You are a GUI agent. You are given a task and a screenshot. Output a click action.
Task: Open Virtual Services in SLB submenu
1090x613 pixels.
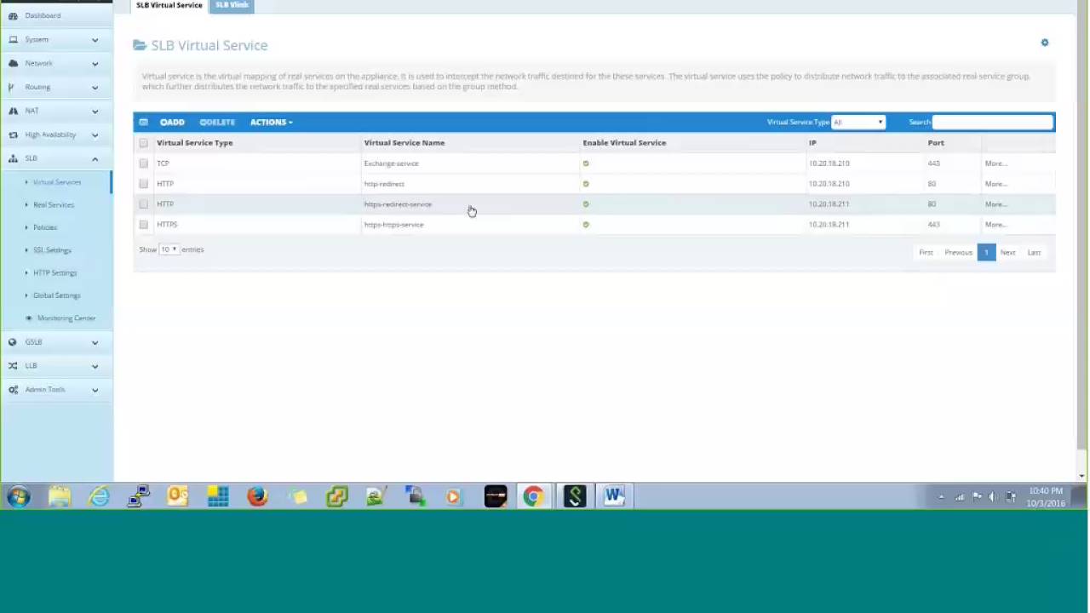(x=56, y=182)
